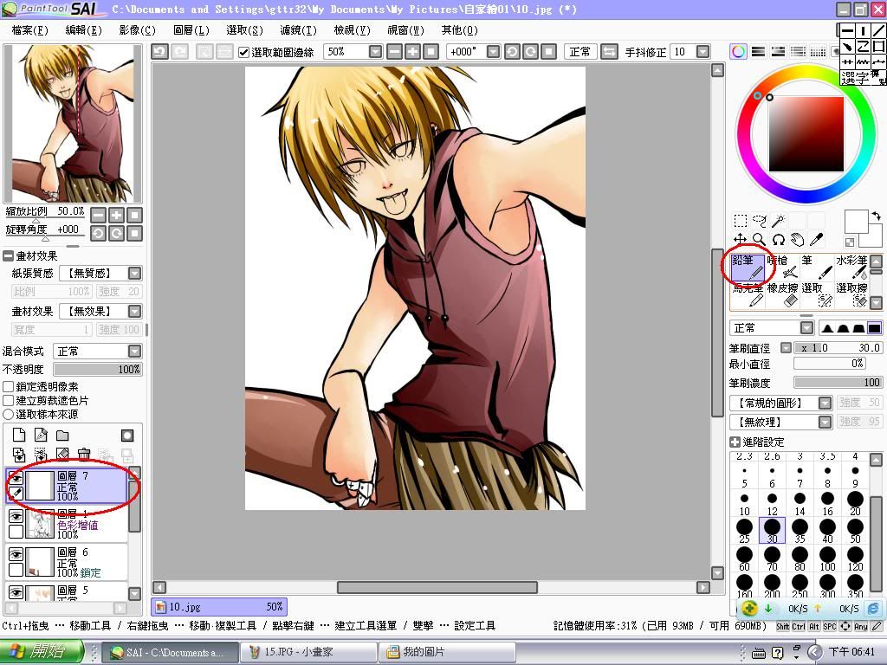
Task: Open the 濾鏡(T) menu
Action: pos(298,30)
